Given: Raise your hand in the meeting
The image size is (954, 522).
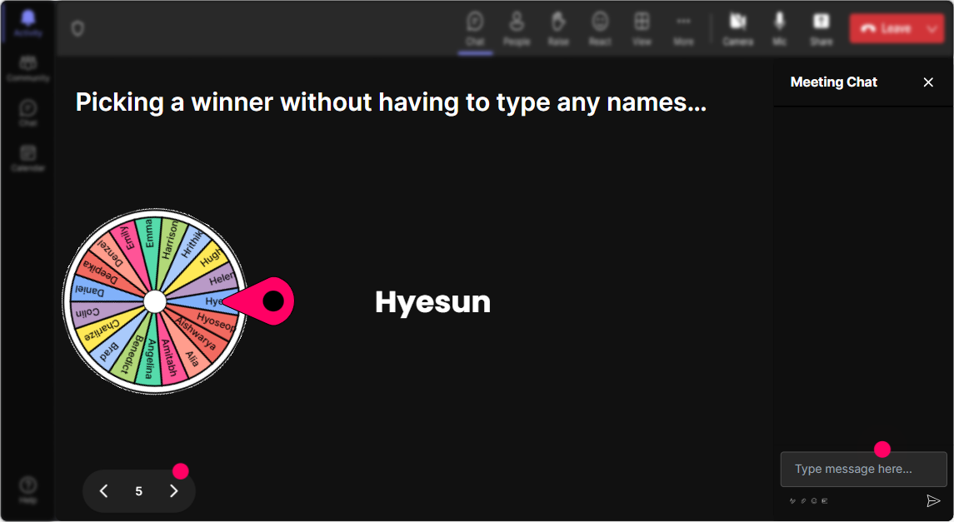Looking at the screenshot, I should pos(558,28).
